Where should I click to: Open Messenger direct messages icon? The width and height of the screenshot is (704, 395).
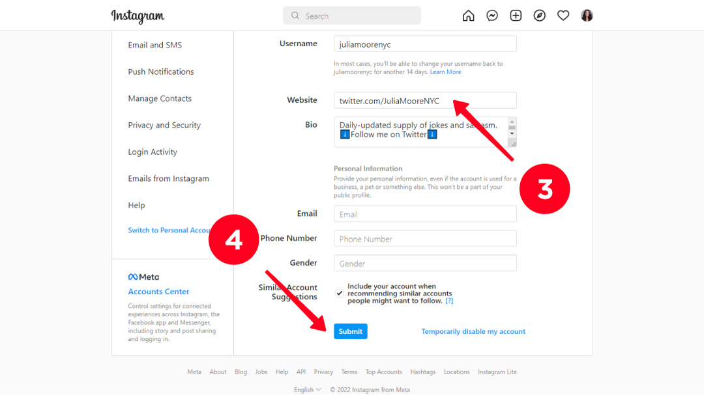[x=492, y=16]
